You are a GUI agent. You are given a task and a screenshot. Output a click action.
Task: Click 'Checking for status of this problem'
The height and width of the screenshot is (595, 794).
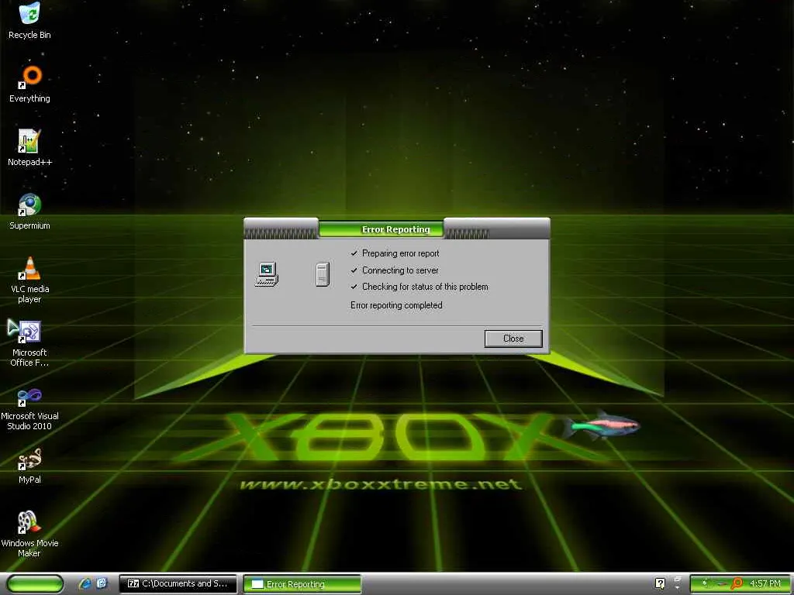click(425, 287)
